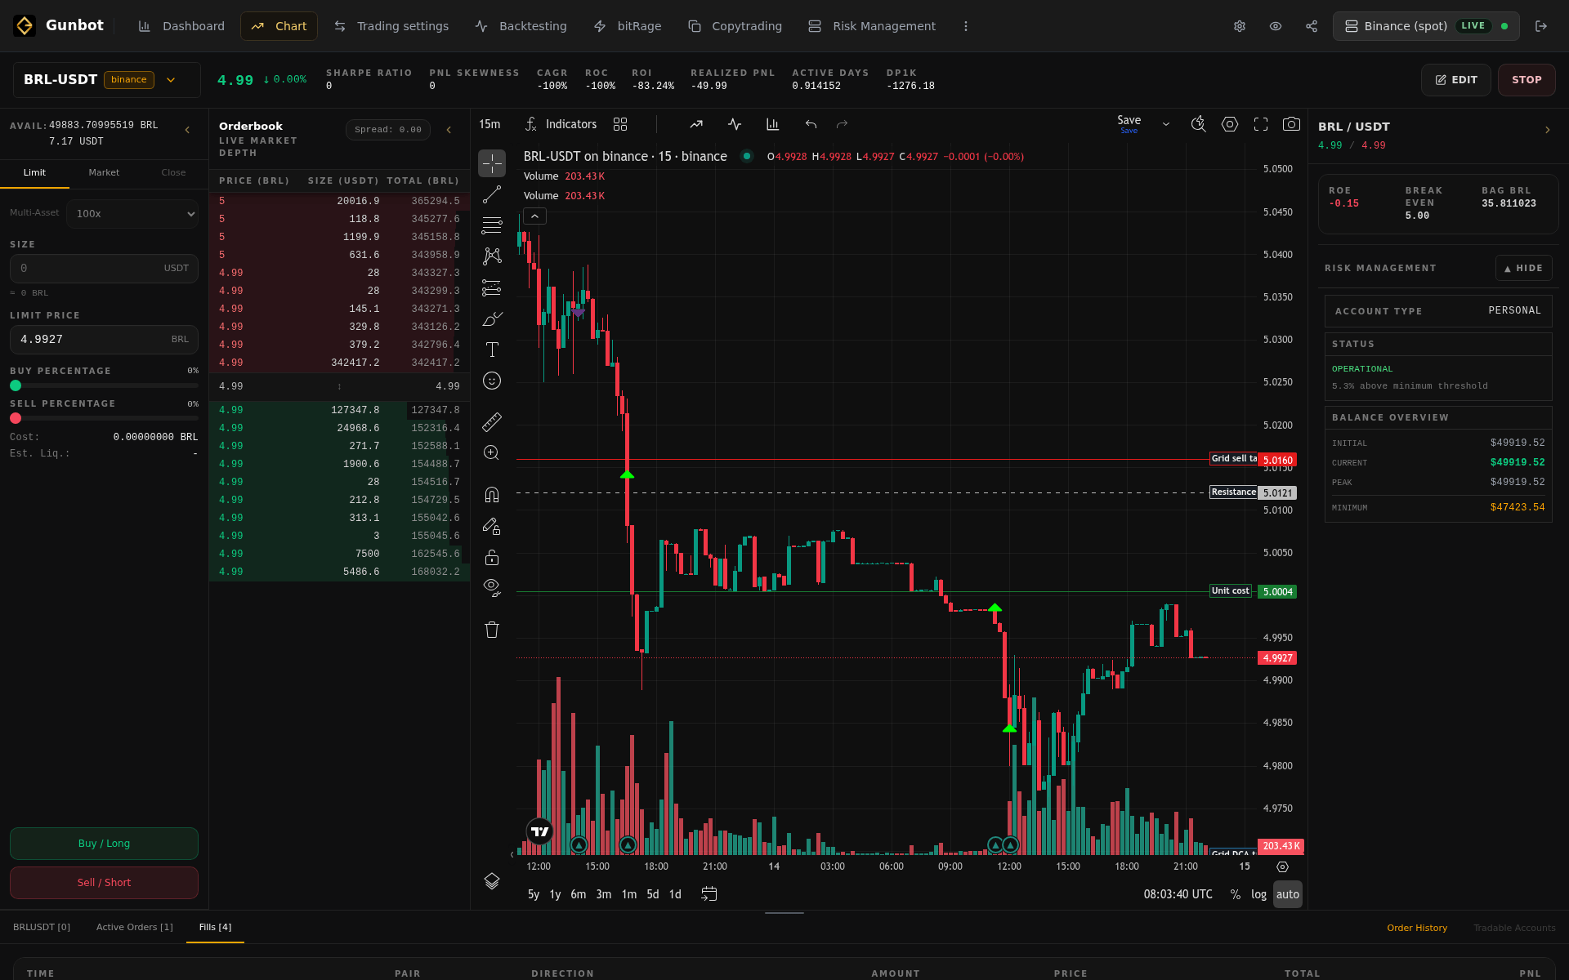The height and width of the screenshot is (980, 1569).
Task: Switch to the Active Orders [1] tab
Action: click(x=135, y=927)
